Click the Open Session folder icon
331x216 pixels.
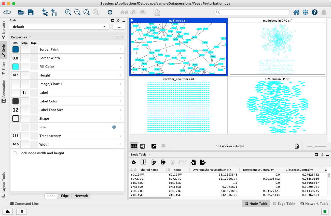tap(21, 12)
